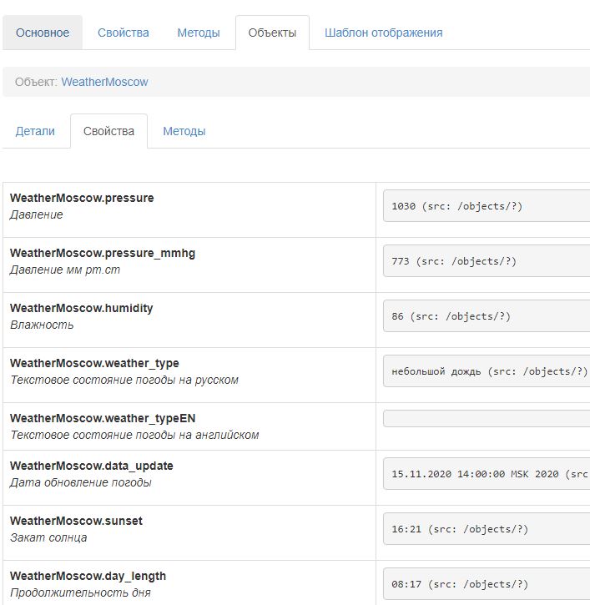Click the humidity value field showing 86
This screenshot has height=605, width=590.
tap(486, 316)
